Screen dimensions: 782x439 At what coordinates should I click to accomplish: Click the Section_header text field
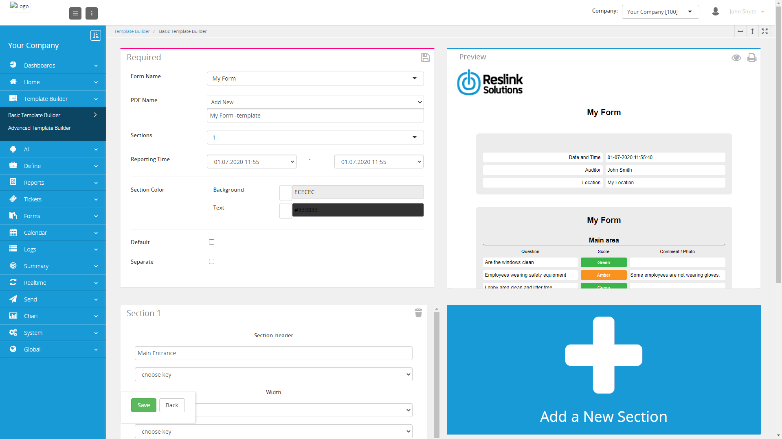coord(273,353)
